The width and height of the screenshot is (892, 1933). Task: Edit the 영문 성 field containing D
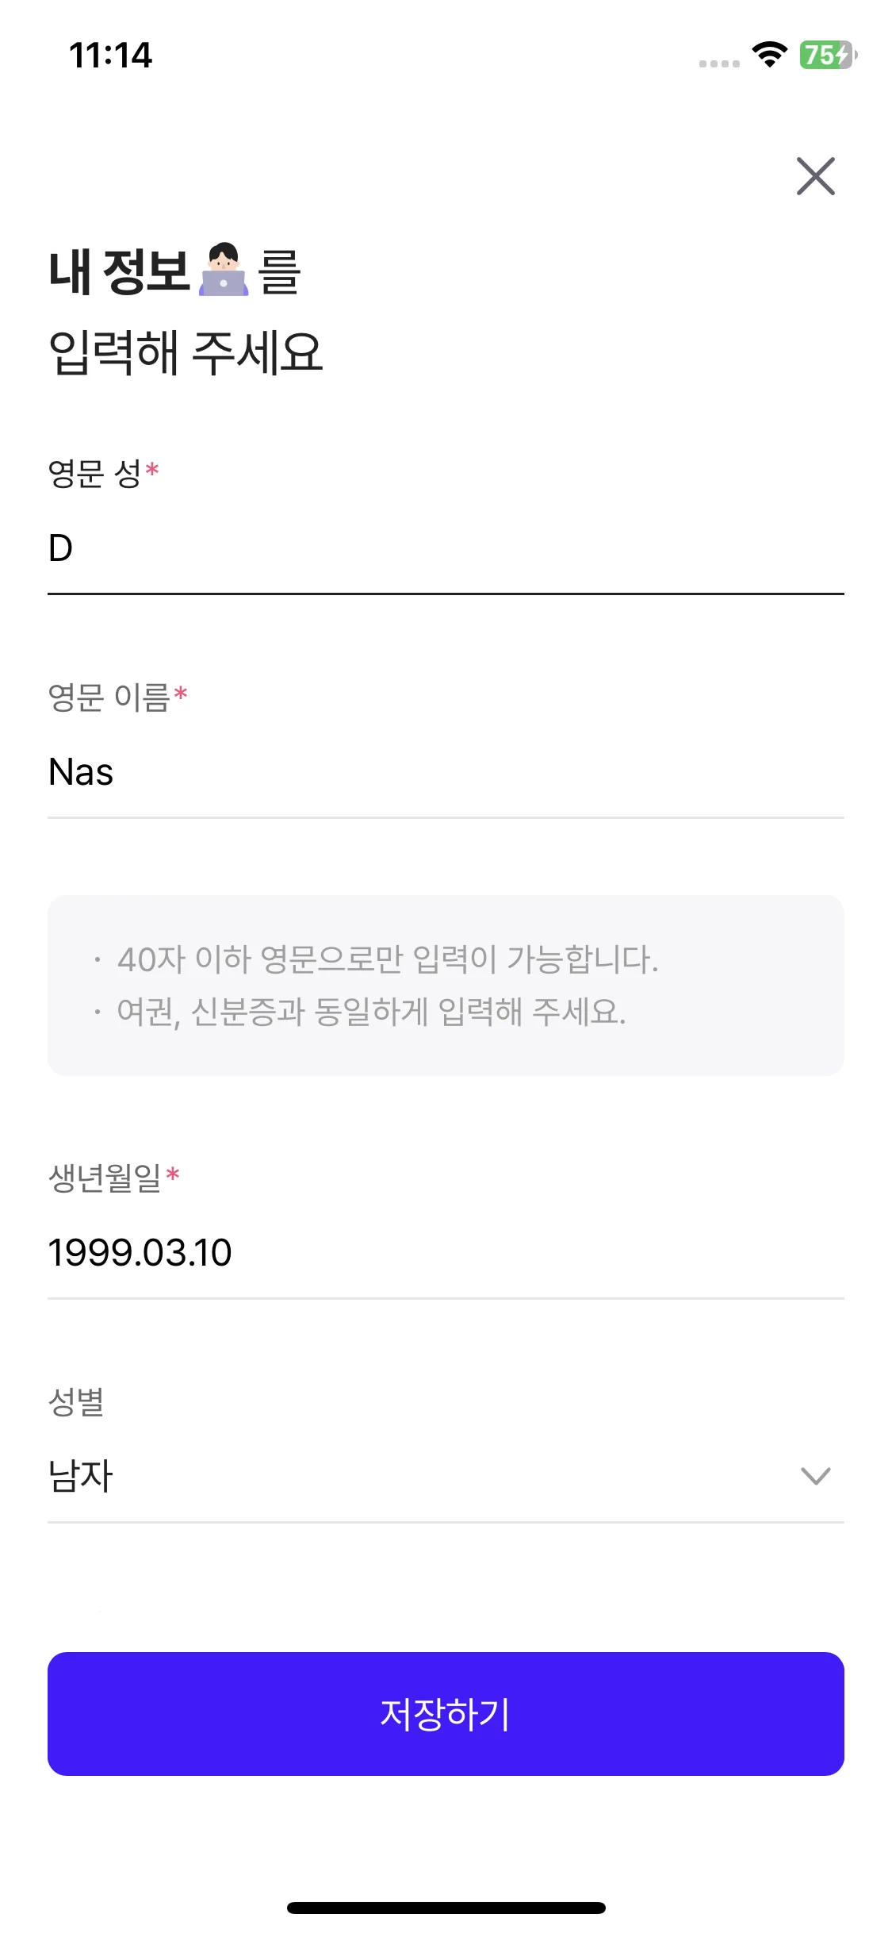[x=444, y=548]
